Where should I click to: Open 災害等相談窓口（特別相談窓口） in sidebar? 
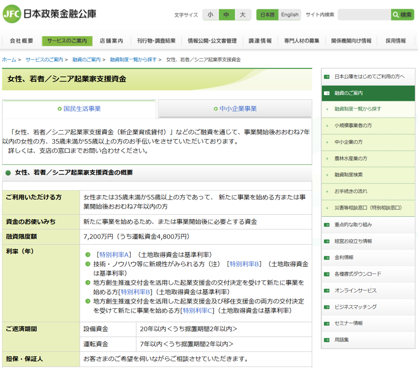(x=368, y=208)
